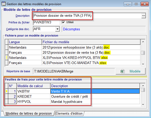Edit the Préfixe du fichier field PvVKBTW3
Viewport: 151px width, 118px height.
46,22
